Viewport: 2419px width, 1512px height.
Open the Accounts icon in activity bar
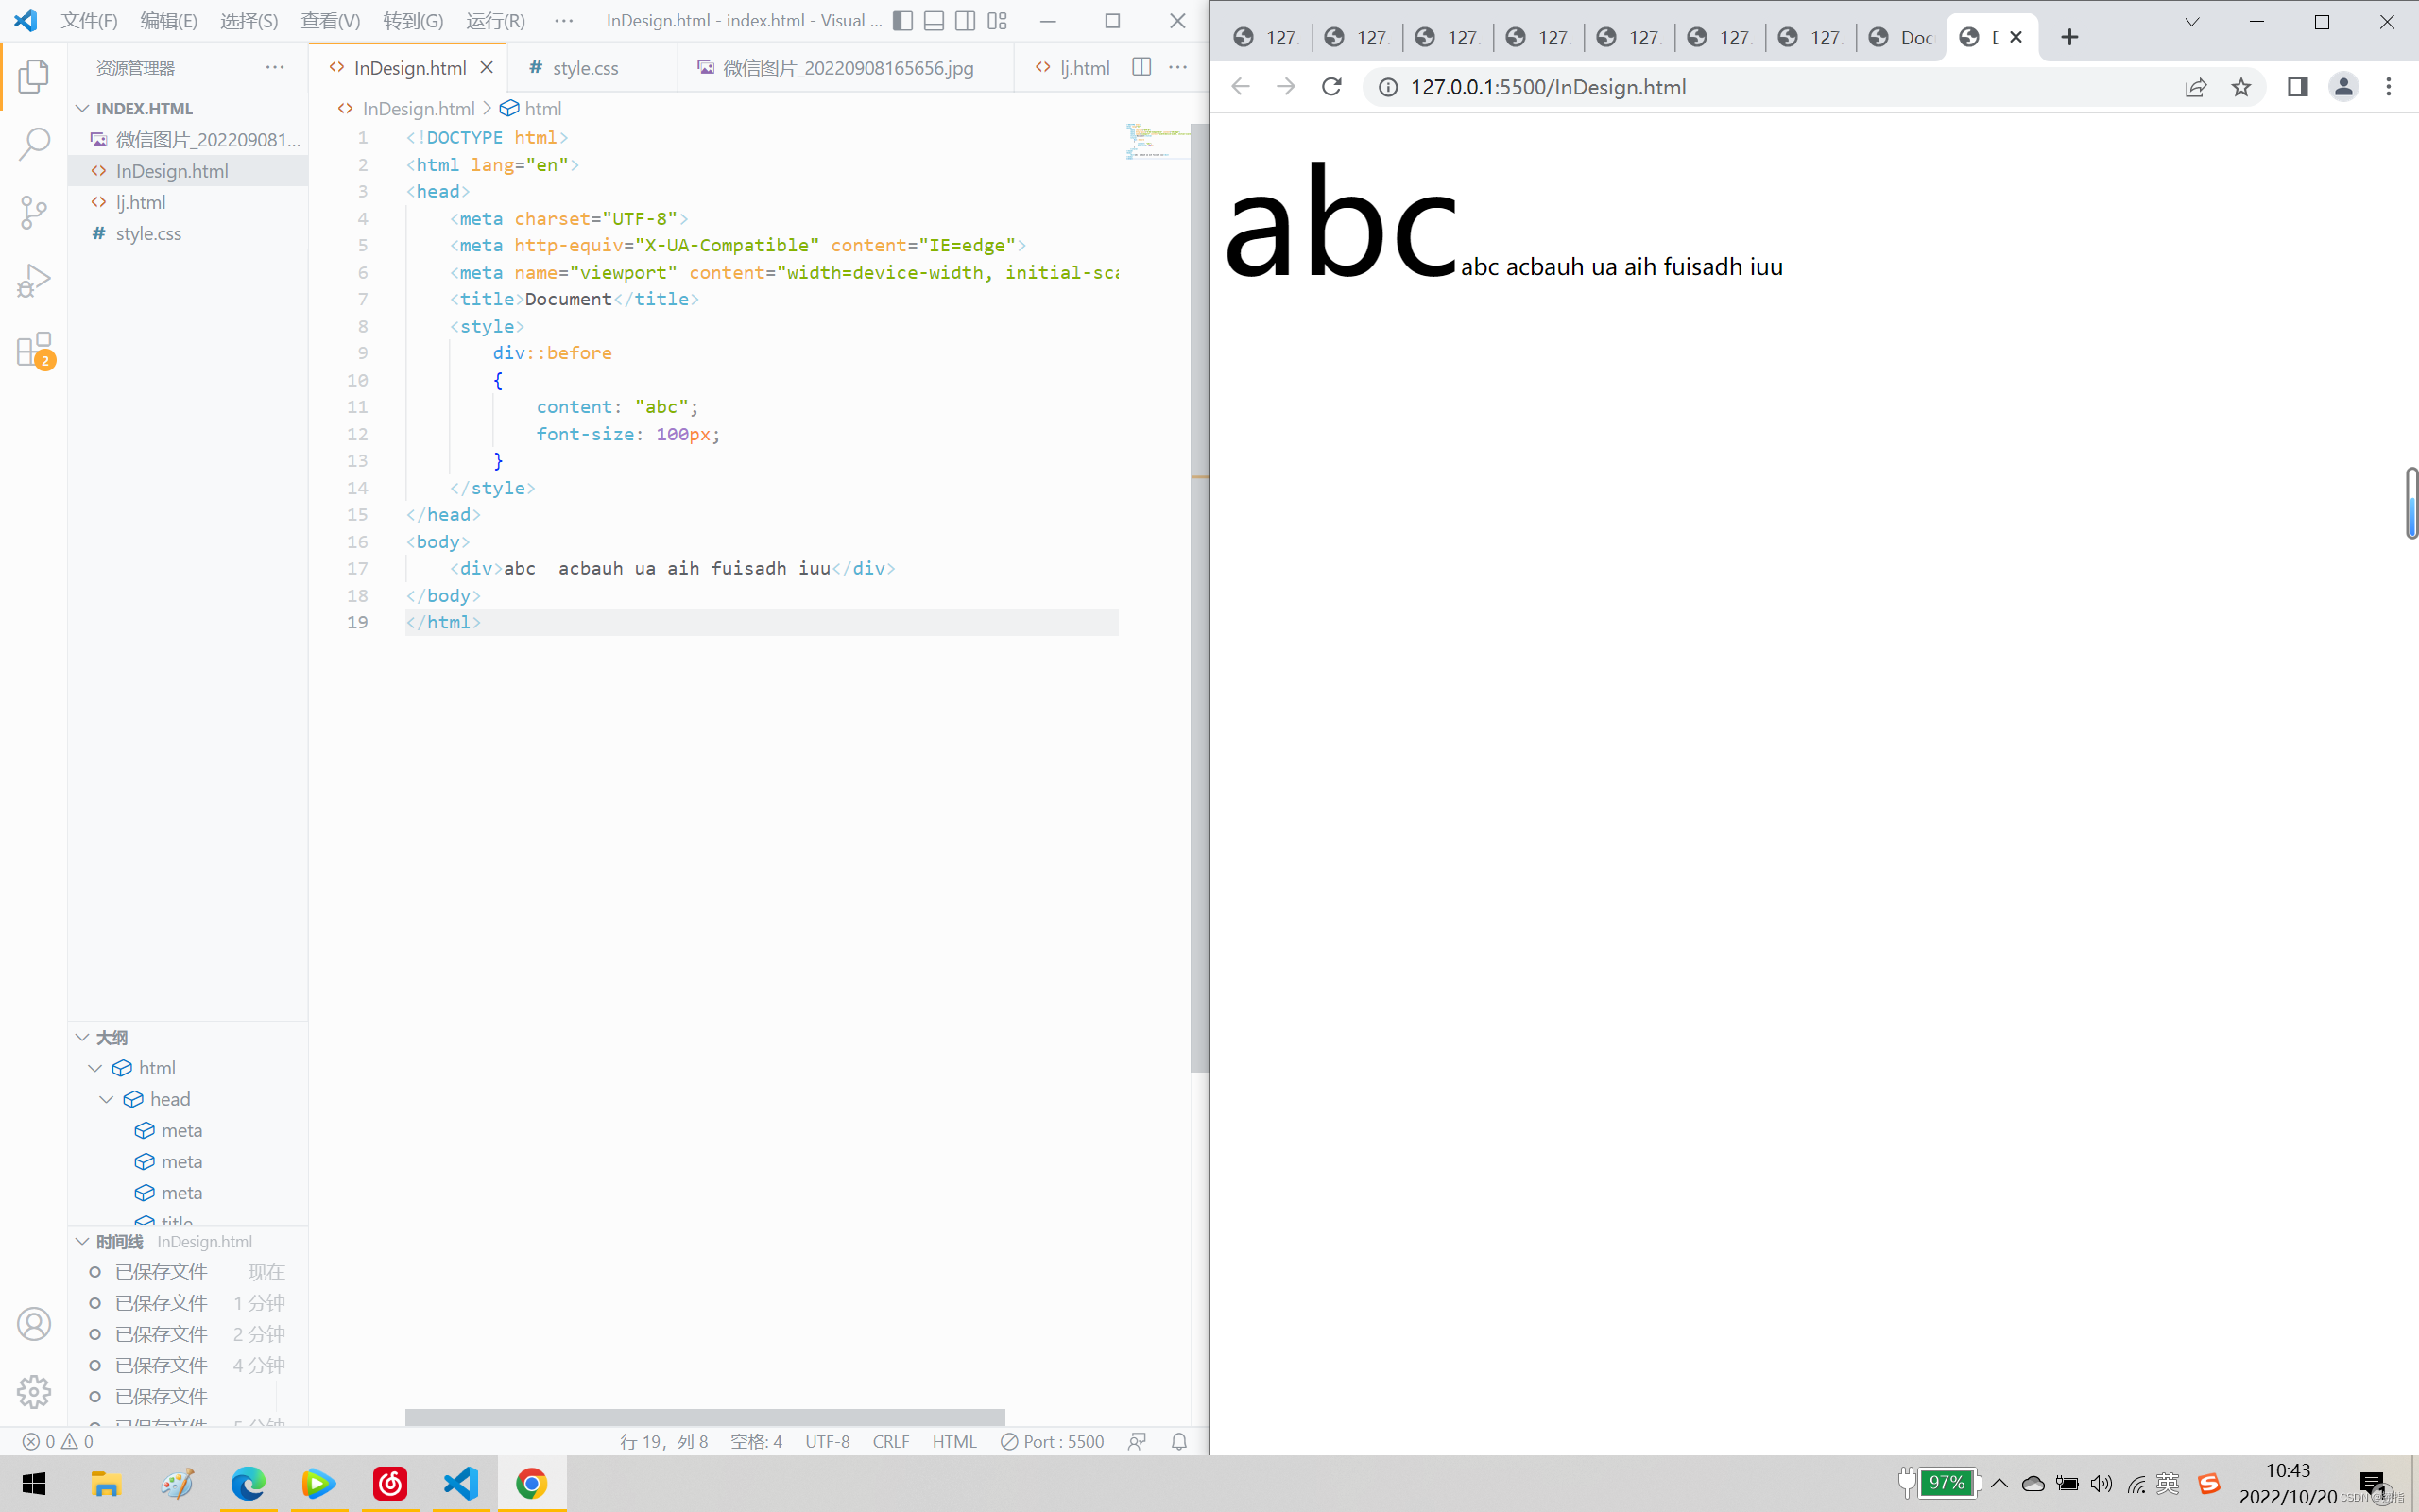[34, 1323]
